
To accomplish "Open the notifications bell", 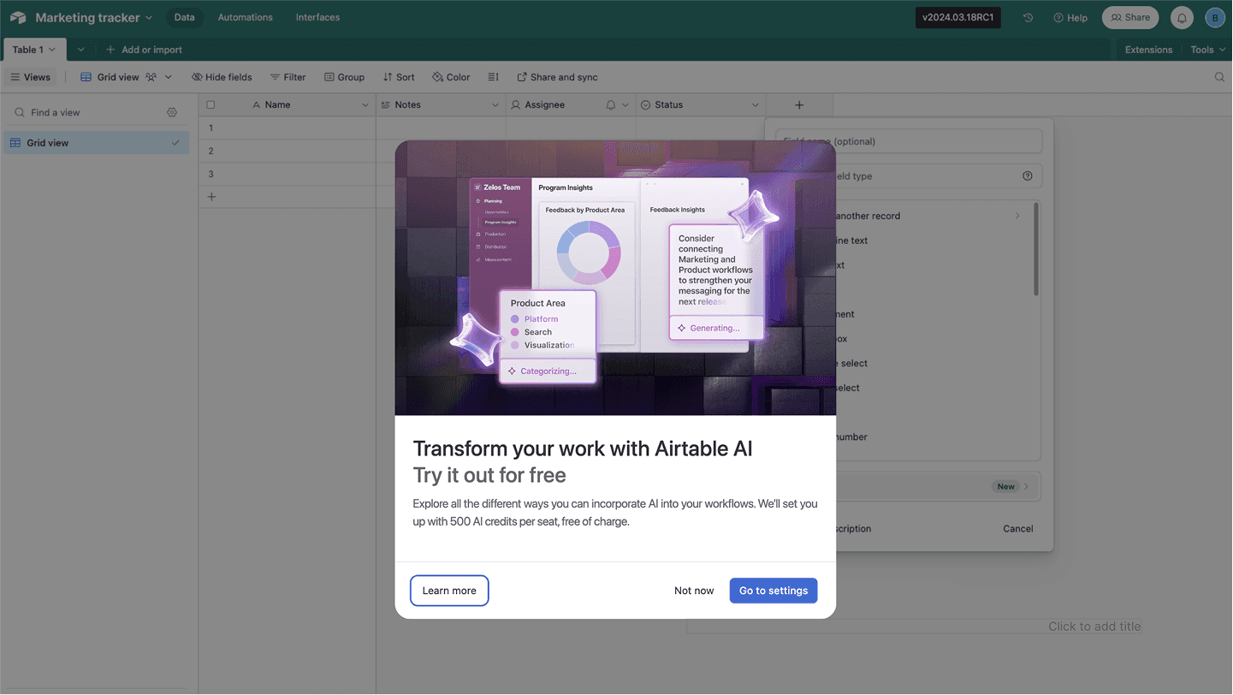I will [x=1182, y=17].
